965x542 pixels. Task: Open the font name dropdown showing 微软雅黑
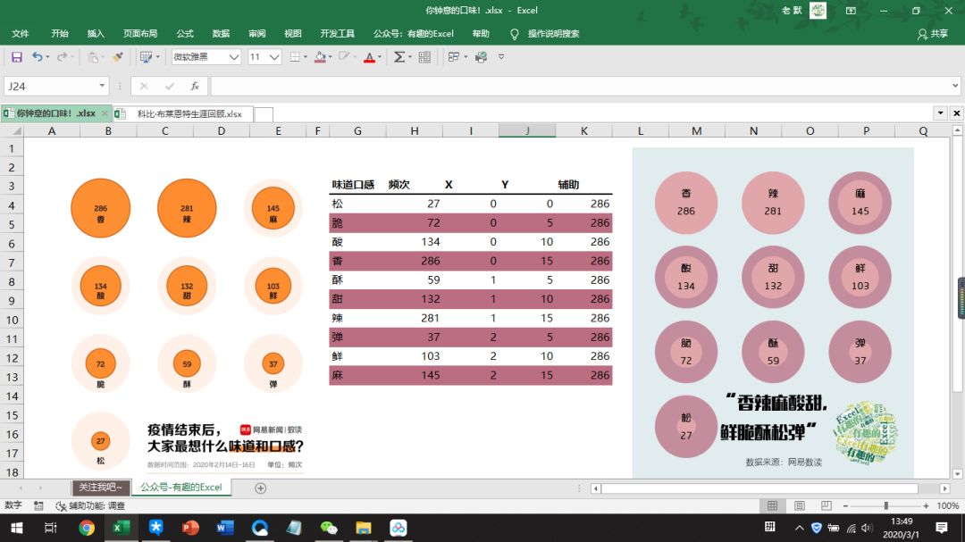[233, 56]
